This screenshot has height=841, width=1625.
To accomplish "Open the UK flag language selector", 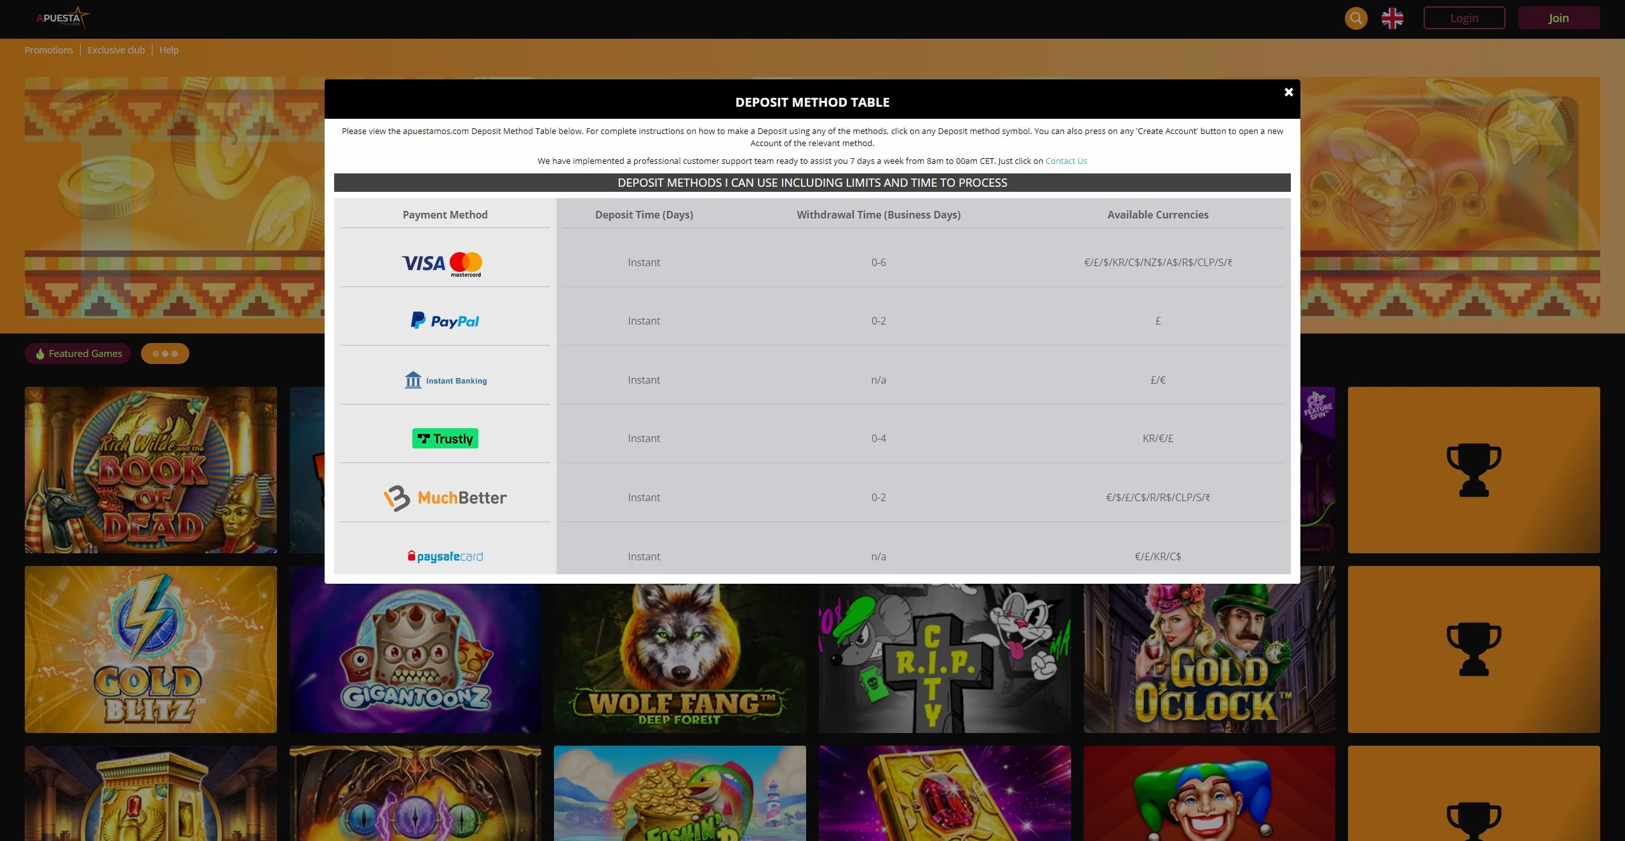I will (1392, 18).
